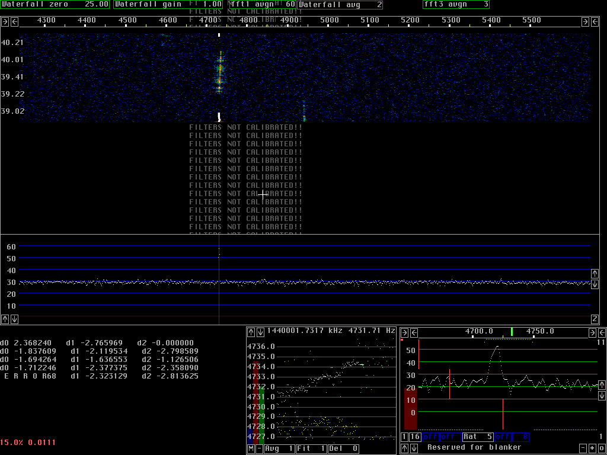The width and height of the screenshot is (607, 455).
Task: Click the '40.21' time label beside the waterfall
Action: [12, 43]
